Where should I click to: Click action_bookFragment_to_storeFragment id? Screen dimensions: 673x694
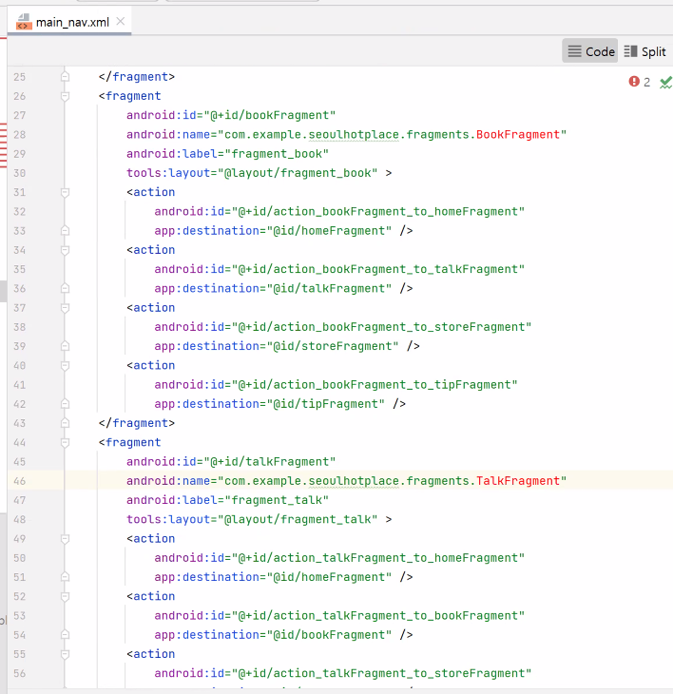coord(399,327)
